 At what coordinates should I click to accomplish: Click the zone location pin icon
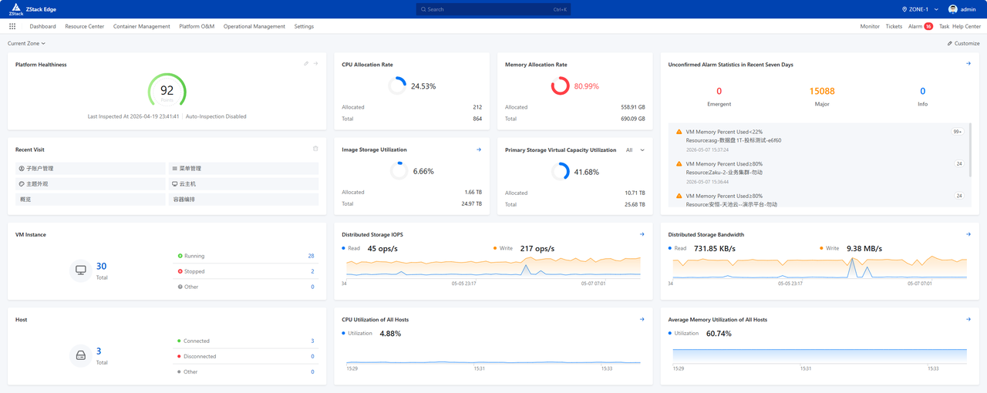pyautogui.click(x=904, y=9)
